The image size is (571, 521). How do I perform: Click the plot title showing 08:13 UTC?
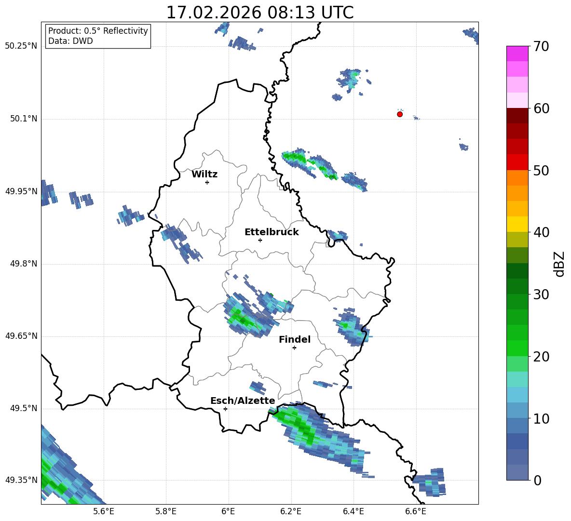[259, 13]
